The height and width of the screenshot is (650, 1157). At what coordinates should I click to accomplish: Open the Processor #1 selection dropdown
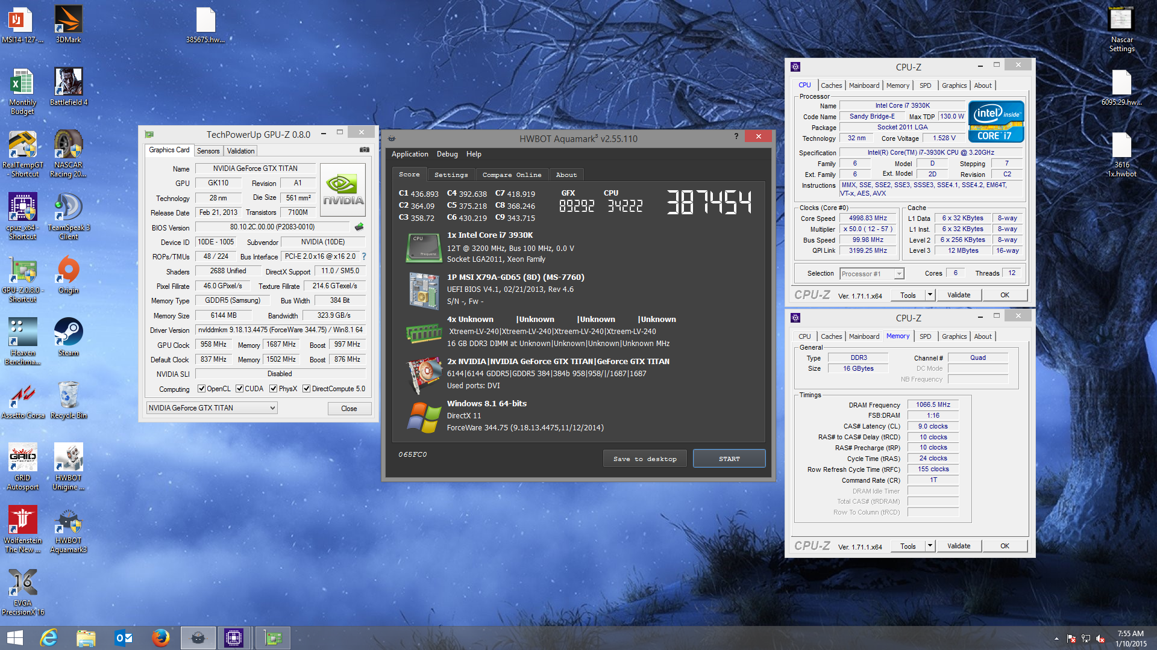pos(871,274)
